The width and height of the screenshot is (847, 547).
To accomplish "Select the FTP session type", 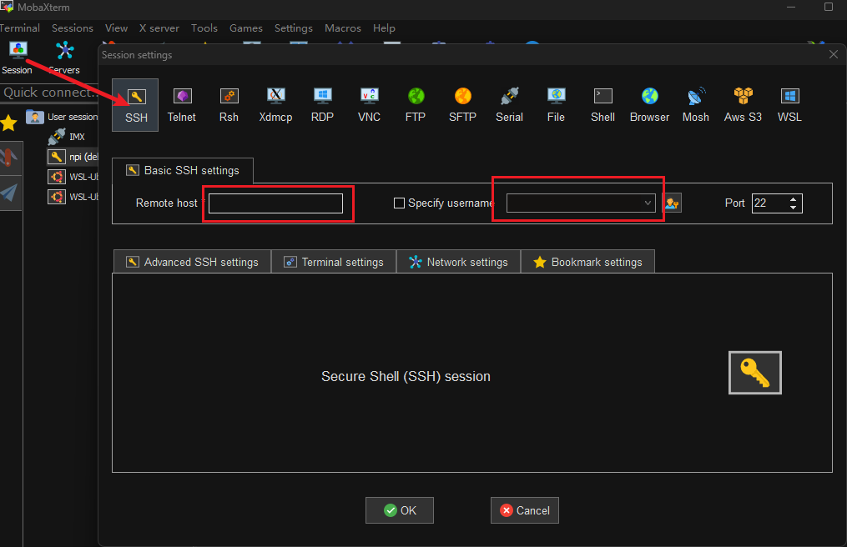I will pos(416,105).
